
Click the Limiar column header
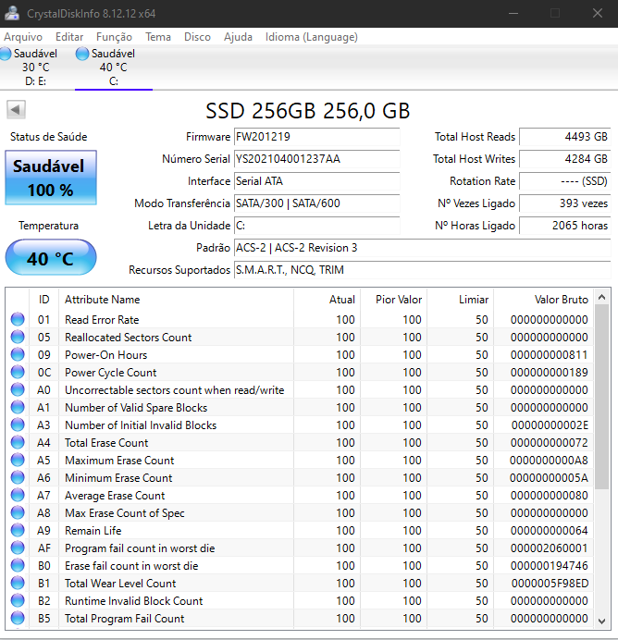click(461, 299)
